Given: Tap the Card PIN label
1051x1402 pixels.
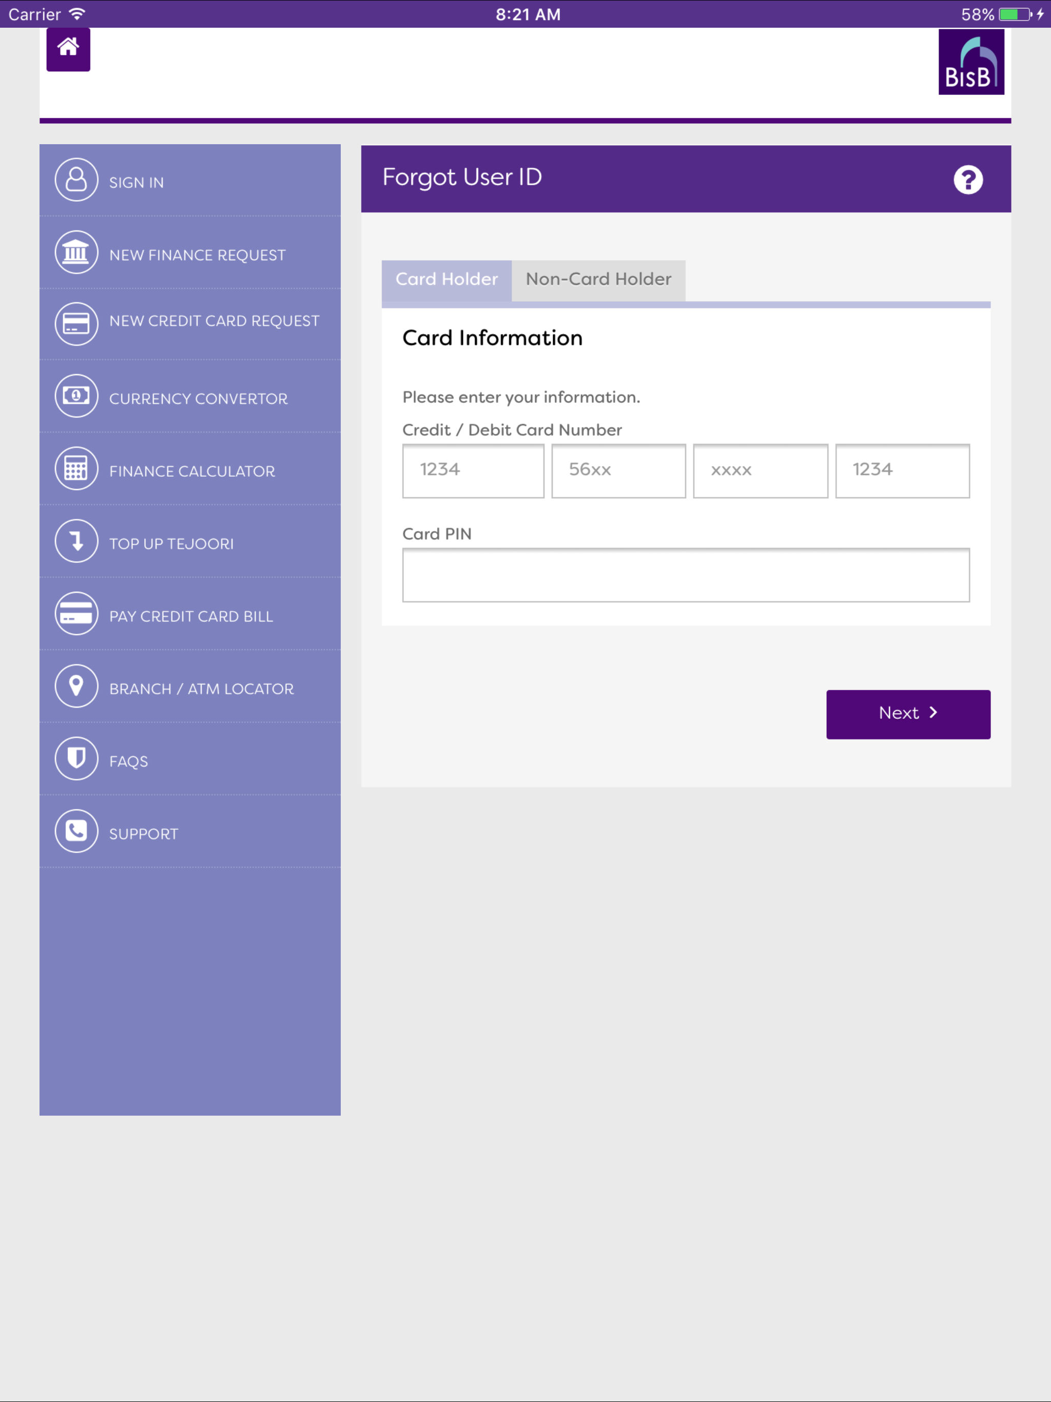Looking at the screenshot, I should 437,534.
